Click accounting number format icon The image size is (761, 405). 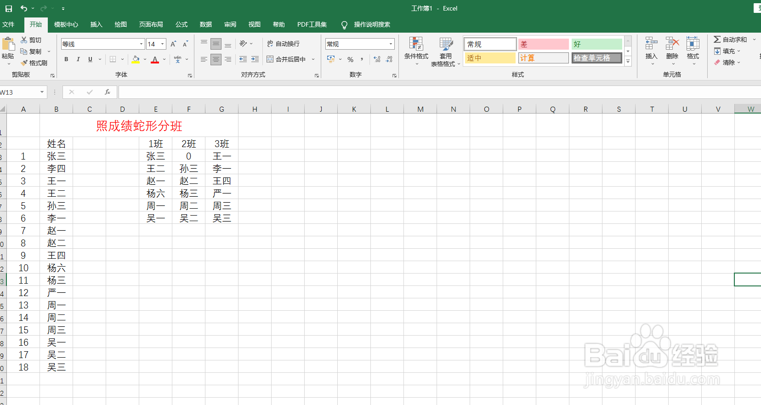[x=331, y=59]
